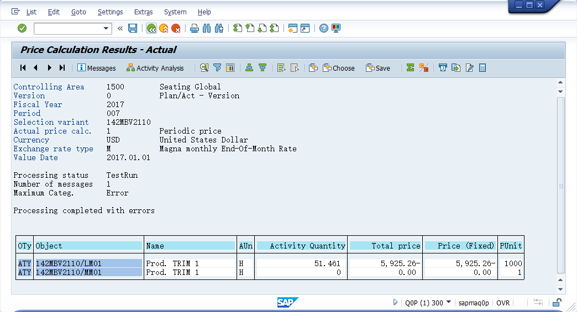Viewport: 577px width, 312px height.
Task: Click the scroll up arrow at top
Action: [560, 82]
